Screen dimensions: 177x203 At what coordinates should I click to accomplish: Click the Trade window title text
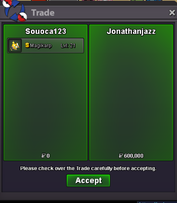43,13
